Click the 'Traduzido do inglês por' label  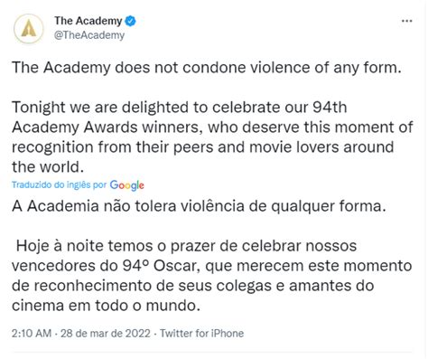point(60,184)
